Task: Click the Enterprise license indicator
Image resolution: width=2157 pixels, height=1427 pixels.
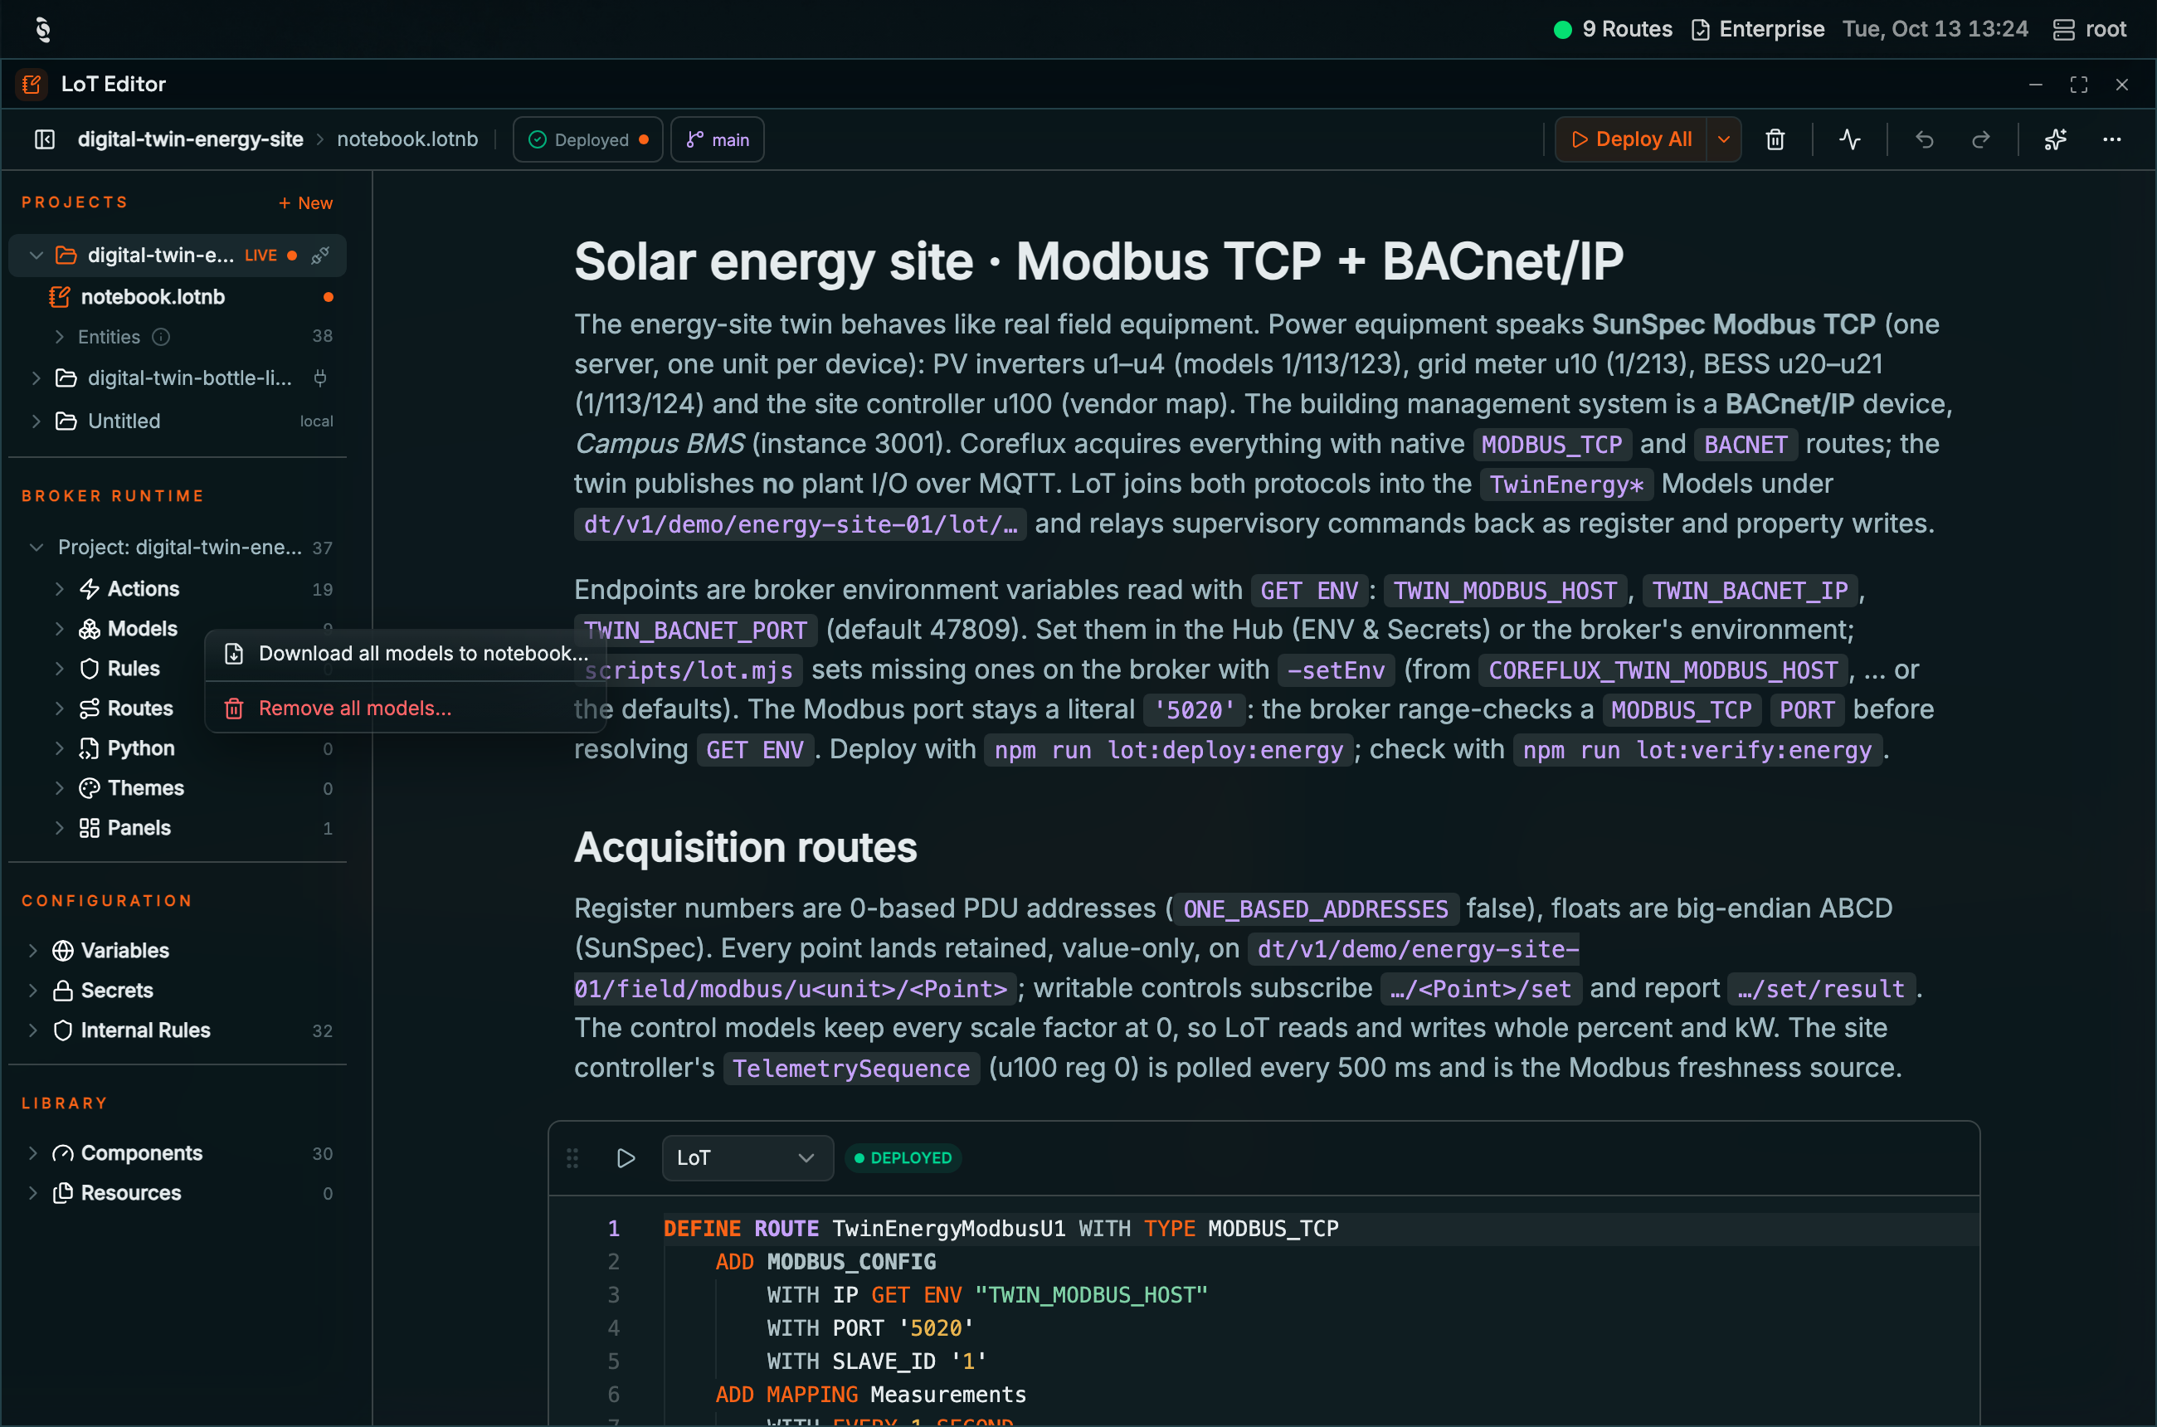Action: (1757, 29)
